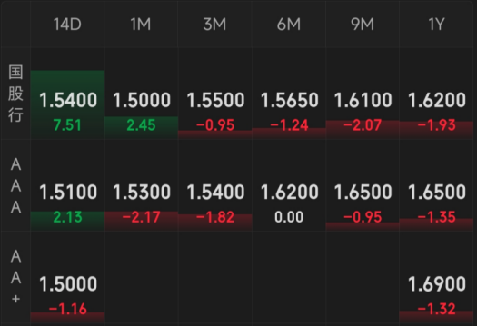Open the AAA 14D cell showing 1.5100
The height and width of the screenshot is (327, 477).
click(67, 185)
